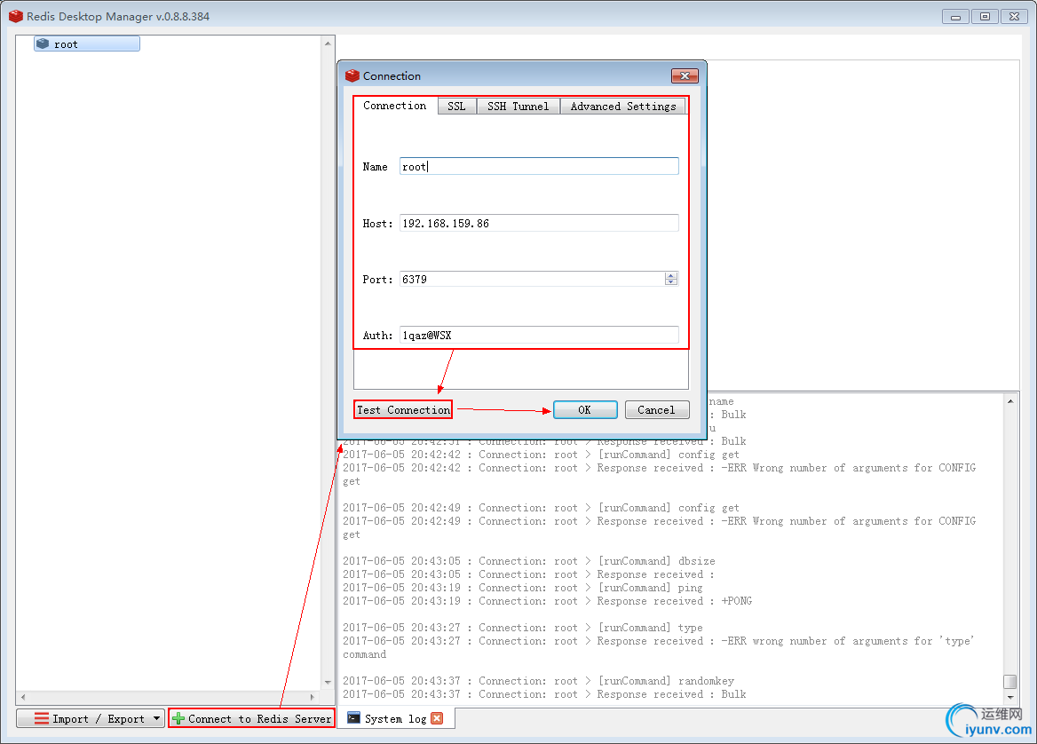1037x744 pixels.
Task: Close the Redis Desktop Manager window
Action: click(1015, 17)
